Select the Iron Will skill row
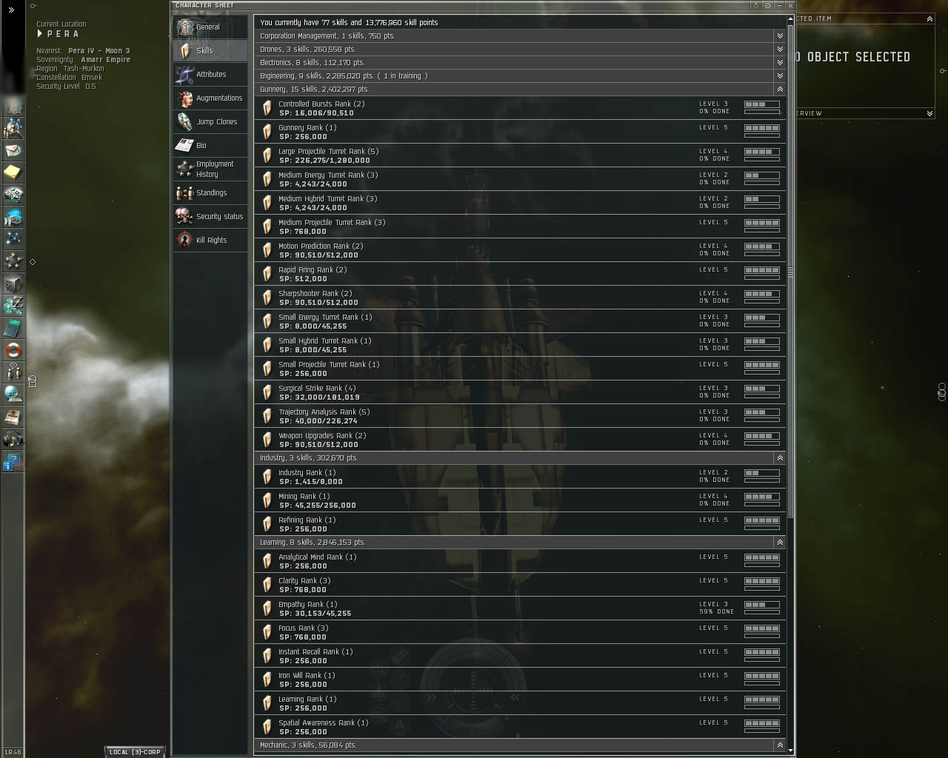This screenshot has width=948, height=758. coord(520,680)
